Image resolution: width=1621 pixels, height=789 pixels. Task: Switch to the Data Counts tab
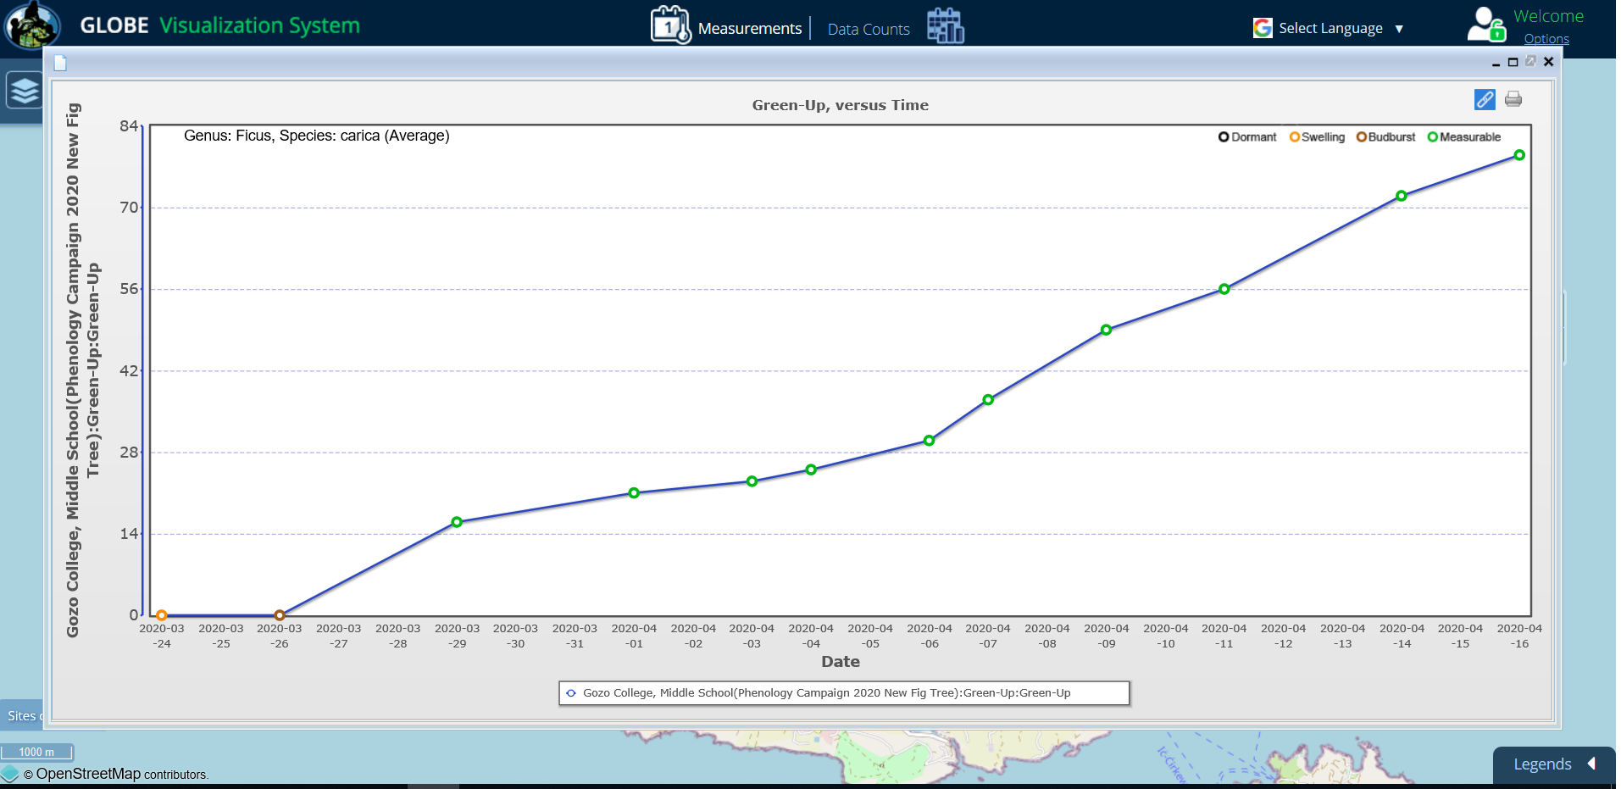click(x=868, y=30)
